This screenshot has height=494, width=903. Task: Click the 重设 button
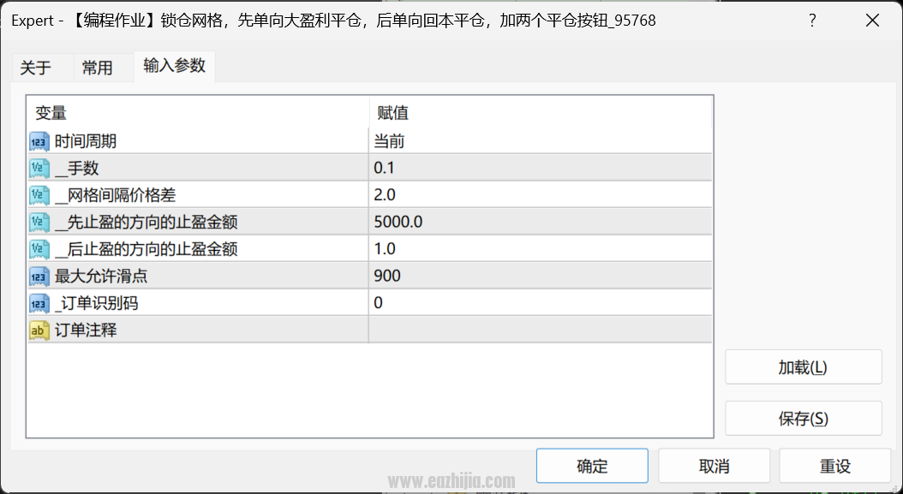tap(835, 466)
